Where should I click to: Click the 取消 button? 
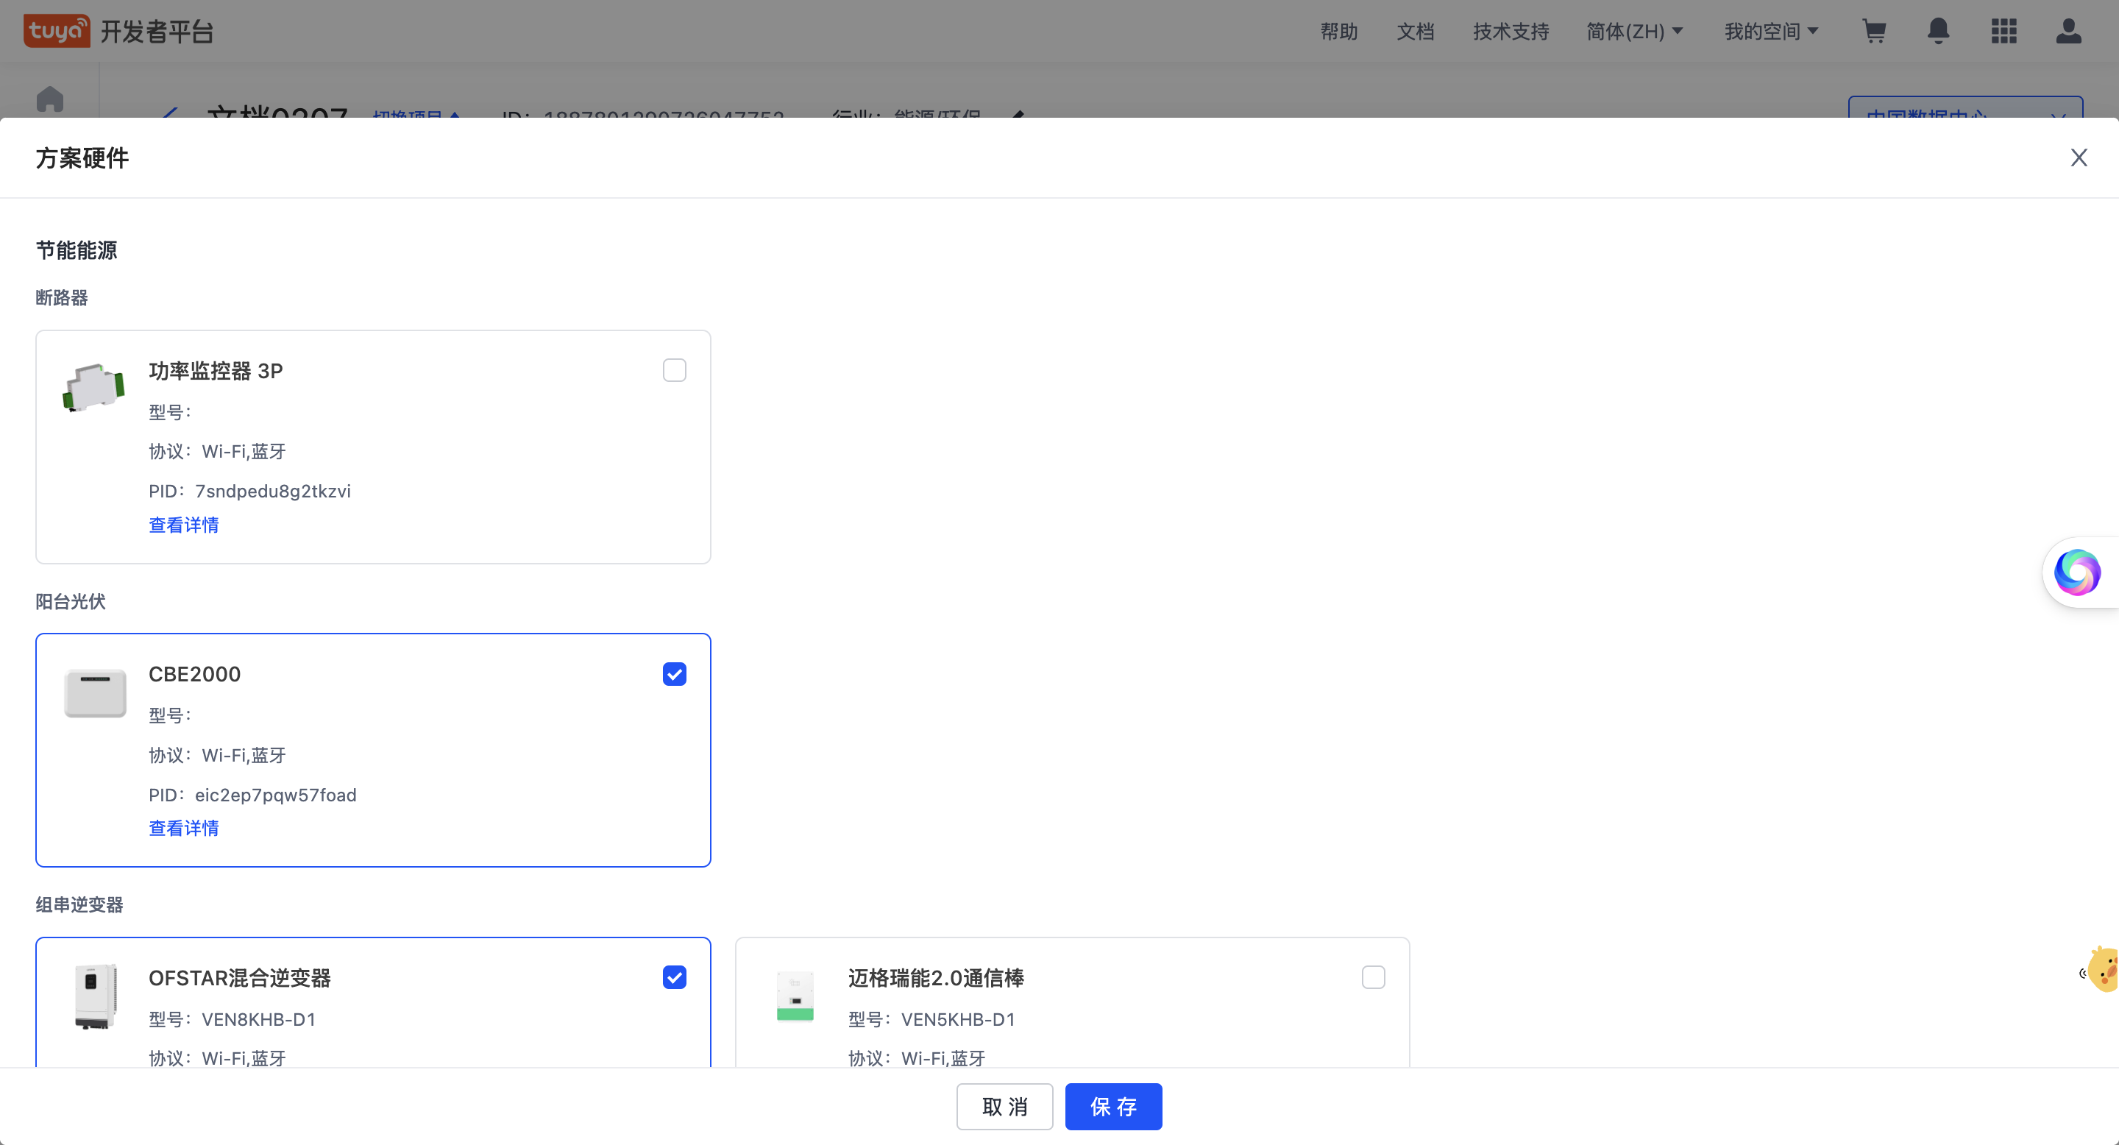pos(1004,1106)
